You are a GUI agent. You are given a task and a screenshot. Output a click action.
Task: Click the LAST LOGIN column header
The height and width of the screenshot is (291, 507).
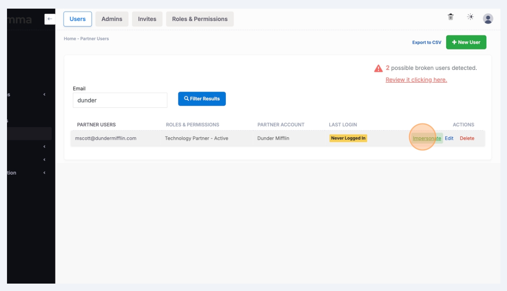click(343, 125)
